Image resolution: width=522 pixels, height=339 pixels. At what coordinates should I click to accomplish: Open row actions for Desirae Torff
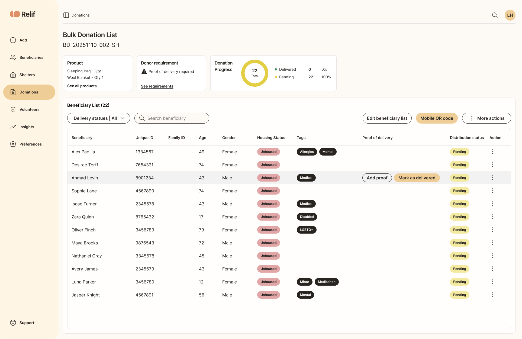coord(493,165)
